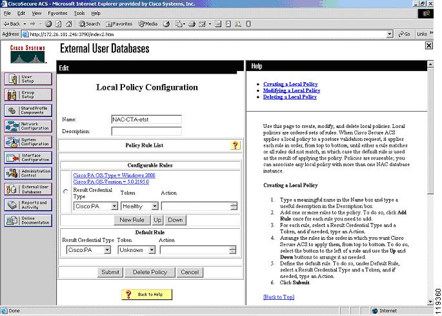Click the Cisco:PA:OS-Version = 5.0.2195.0 link

click(x=111, y=182)
